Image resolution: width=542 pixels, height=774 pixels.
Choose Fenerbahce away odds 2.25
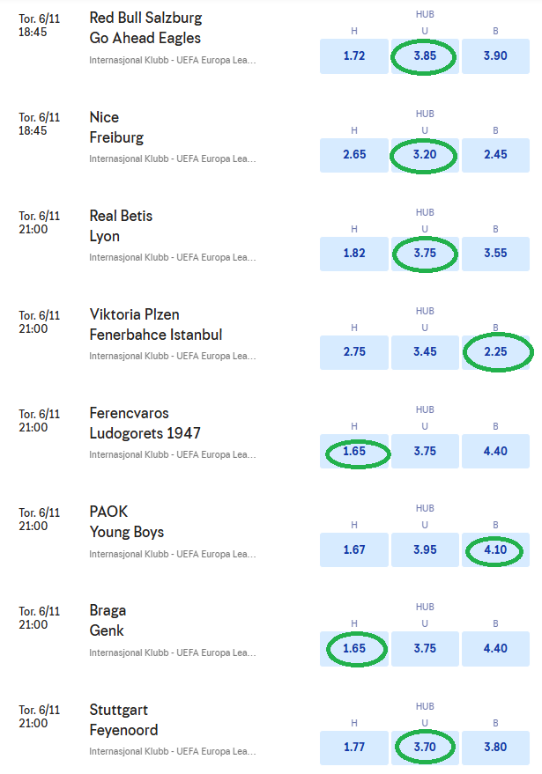point(495,352)
